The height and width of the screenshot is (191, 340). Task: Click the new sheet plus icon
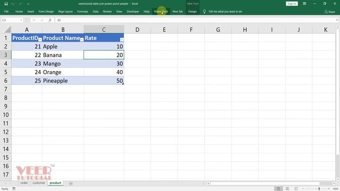(71, 184)
